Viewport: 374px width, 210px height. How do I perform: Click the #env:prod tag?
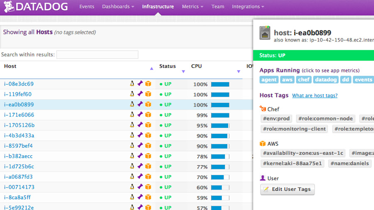pos(276,119)
